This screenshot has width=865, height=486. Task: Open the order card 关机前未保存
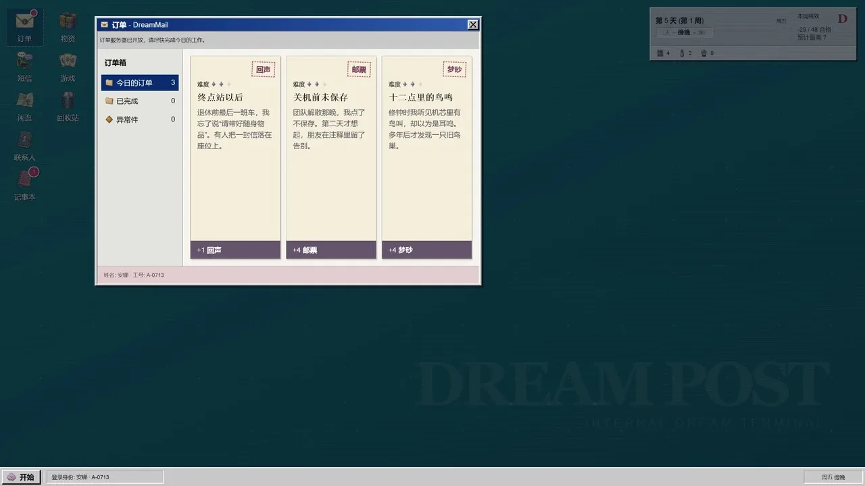(x=331, y=157)
